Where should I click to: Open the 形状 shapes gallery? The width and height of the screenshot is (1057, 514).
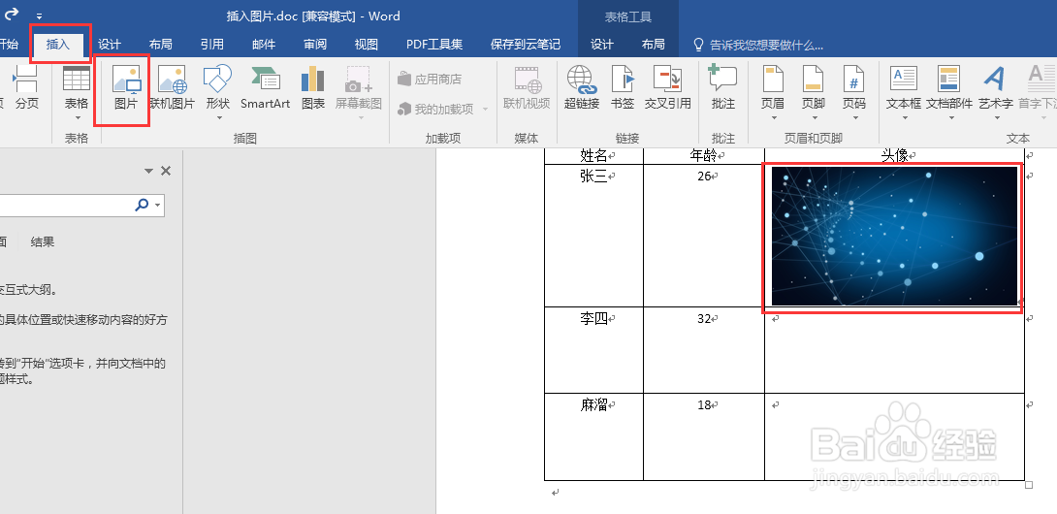point(218,92)
